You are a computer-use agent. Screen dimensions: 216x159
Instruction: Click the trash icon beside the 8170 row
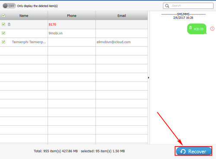[x=9, y=24]
